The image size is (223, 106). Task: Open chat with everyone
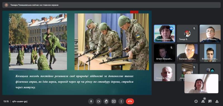(210, 101)
